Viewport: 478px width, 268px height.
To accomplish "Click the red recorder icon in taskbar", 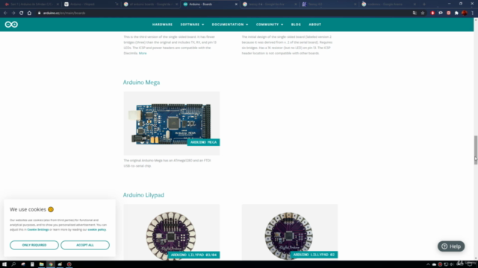I will [x=69, y=264].
